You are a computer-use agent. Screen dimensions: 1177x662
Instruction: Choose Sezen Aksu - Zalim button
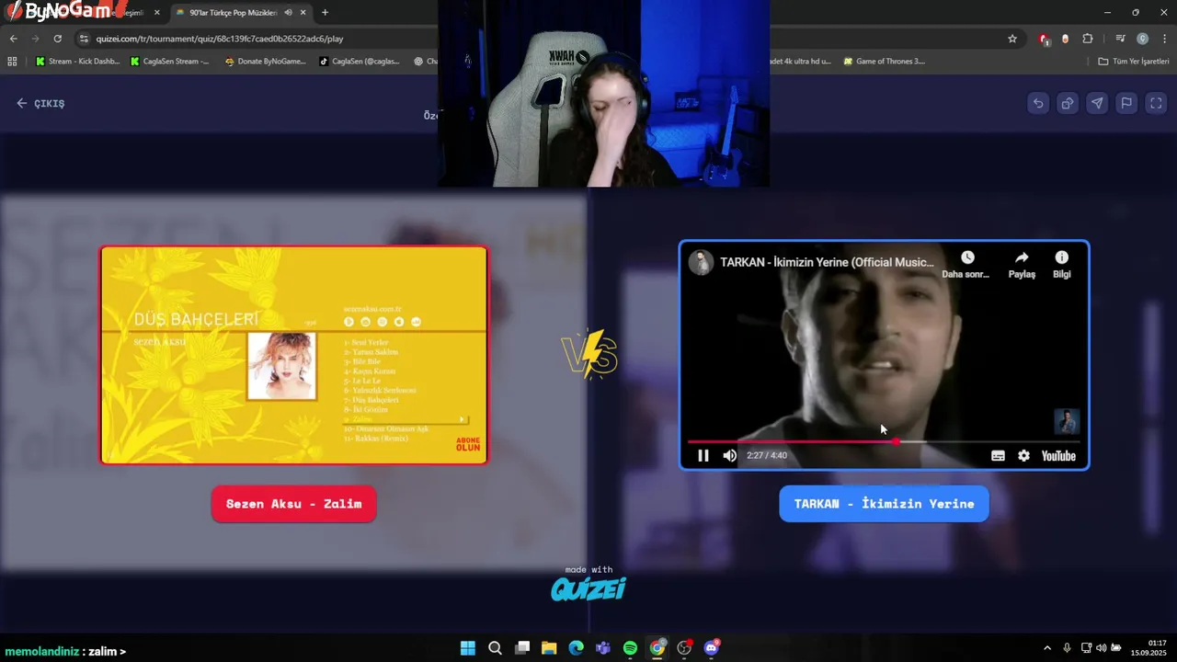pos(293,504)
